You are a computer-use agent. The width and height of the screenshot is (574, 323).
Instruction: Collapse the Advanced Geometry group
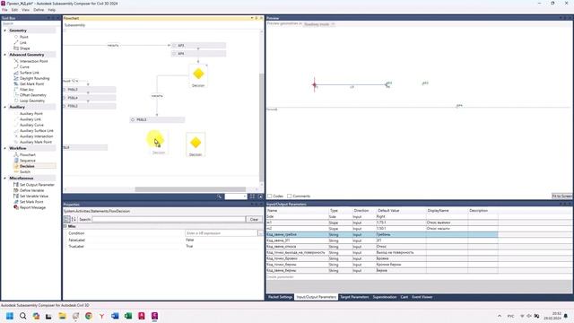pos(4,55)
